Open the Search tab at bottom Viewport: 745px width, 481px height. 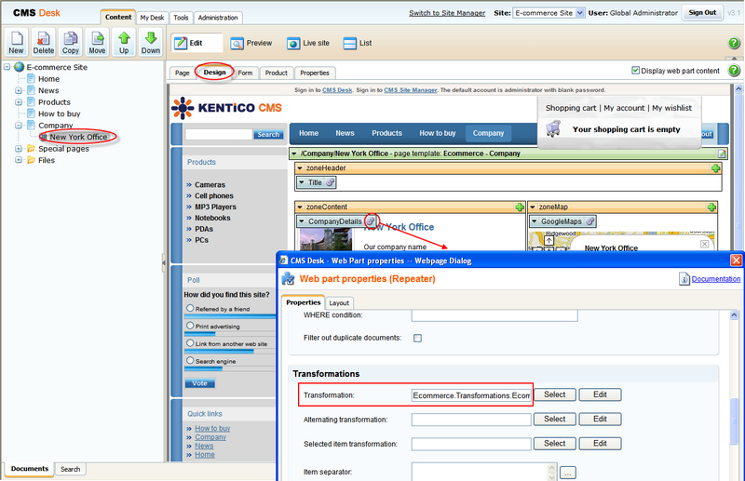tap(71, 469)
